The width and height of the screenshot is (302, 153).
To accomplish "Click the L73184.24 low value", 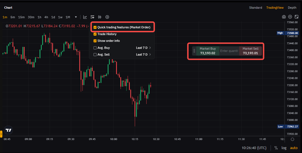I will pyautogui.click(x=50, y=26).
